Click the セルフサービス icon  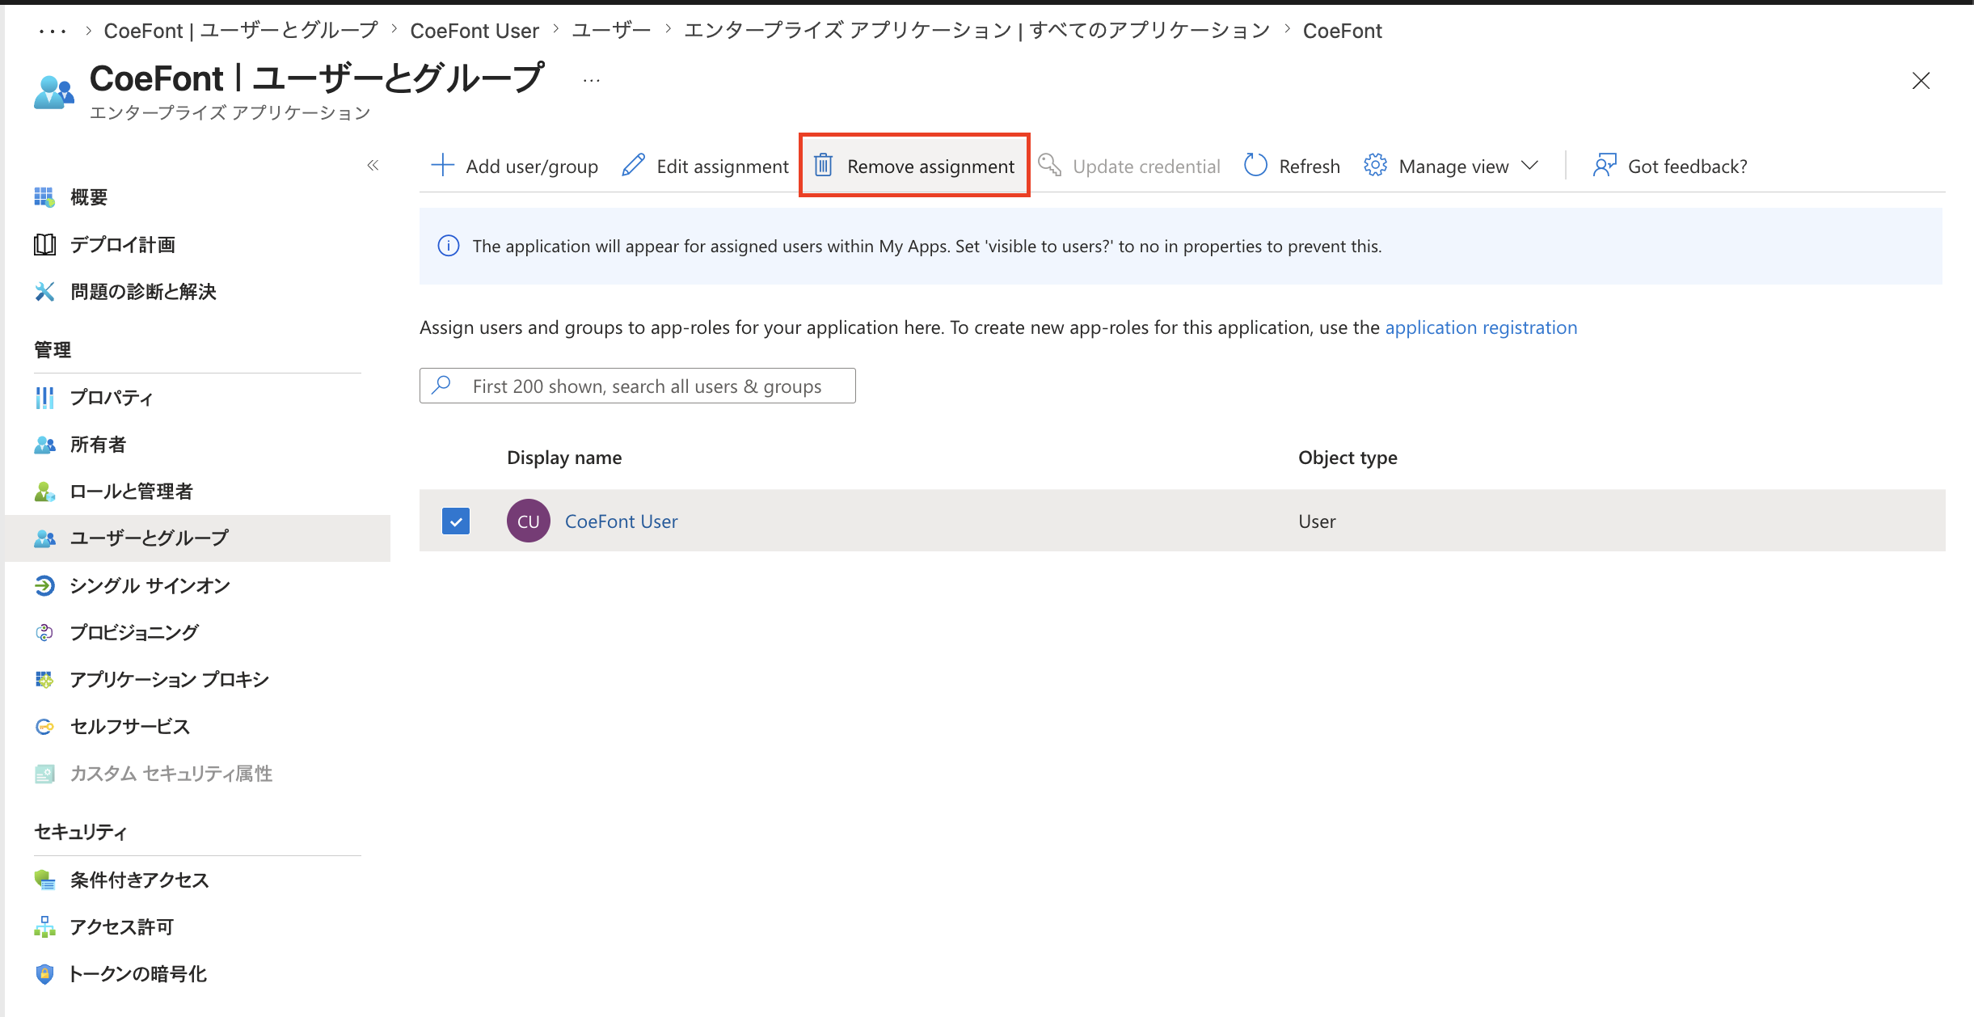point(44,726)
